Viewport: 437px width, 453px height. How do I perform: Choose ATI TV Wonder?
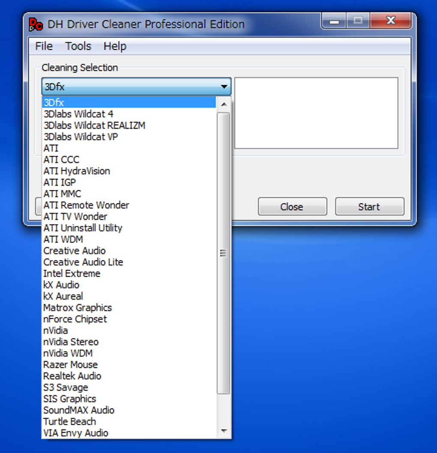[129, 216]
